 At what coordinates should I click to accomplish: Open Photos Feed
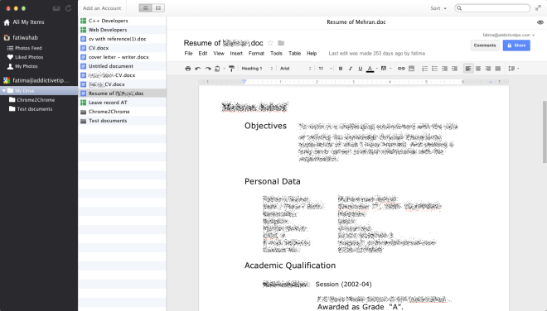pos(24,48)
